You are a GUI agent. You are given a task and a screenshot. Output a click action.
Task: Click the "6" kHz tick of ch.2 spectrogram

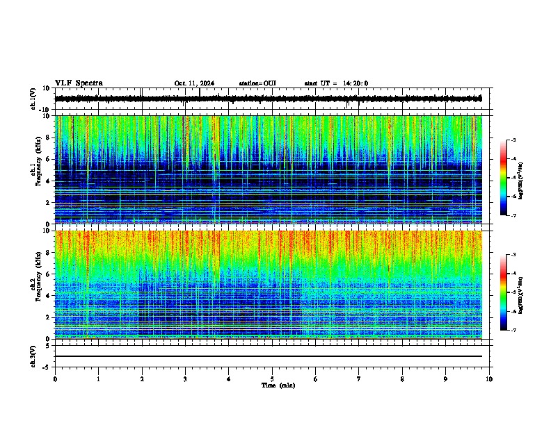[x=49, y=274]
